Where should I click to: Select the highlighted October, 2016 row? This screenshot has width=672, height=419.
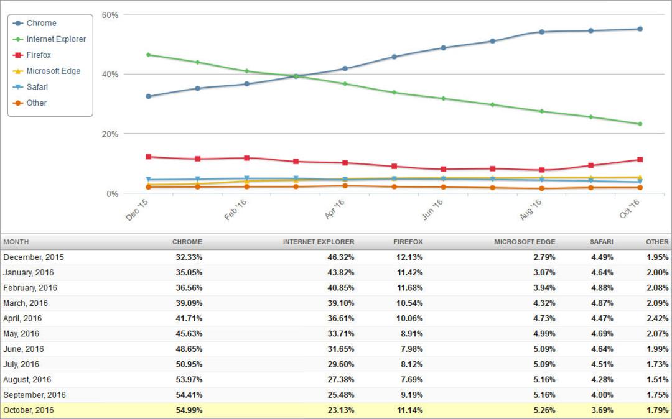[336, 410]
